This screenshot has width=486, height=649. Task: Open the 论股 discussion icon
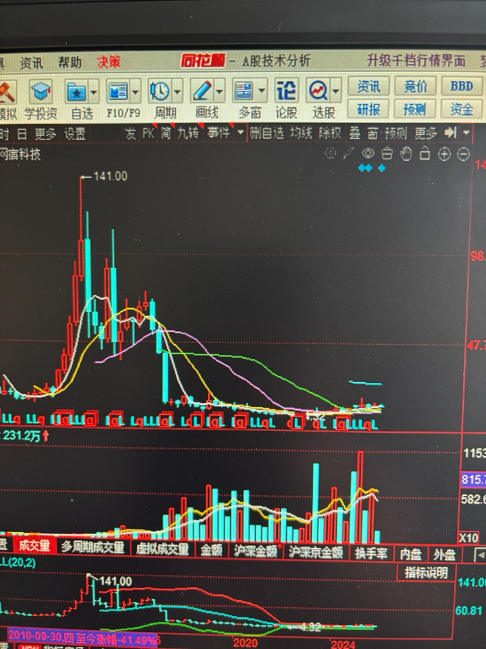pyautogui.click(x=287, y=90)
